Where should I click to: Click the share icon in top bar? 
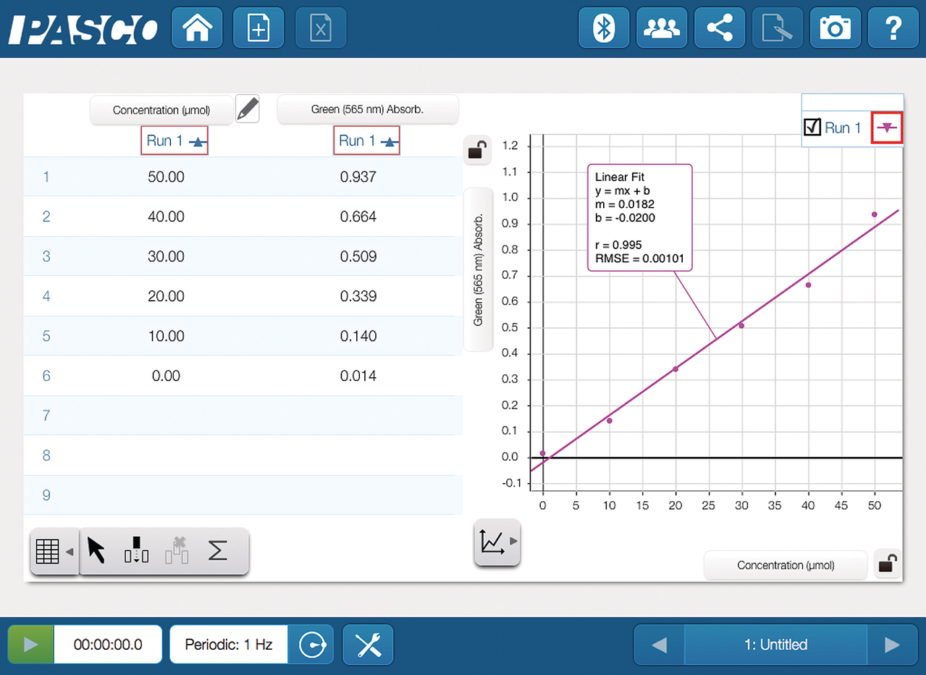[x=719, y=29]
